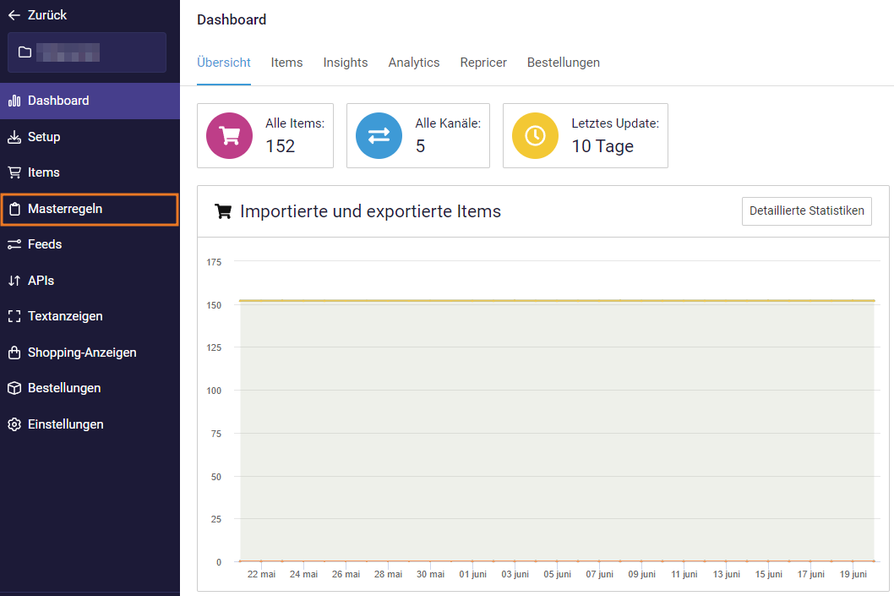Click the Setup download icon in sidebar
894x596 pixels.
(x=14, y=137)
